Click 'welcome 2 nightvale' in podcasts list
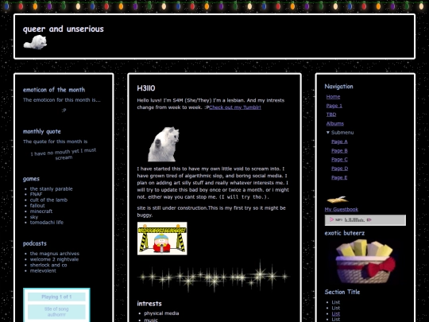Viewport: 429px width, 322px height. click(54, 259)
